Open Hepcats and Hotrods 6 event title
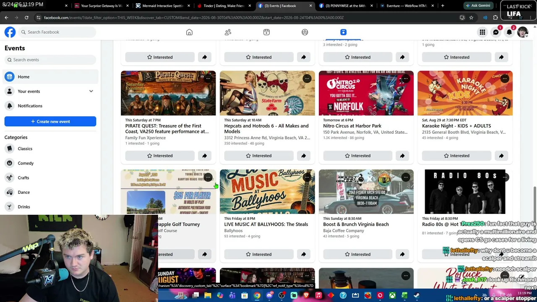The image size is (537, 302). pyautogui.click(x=266, y=128)
